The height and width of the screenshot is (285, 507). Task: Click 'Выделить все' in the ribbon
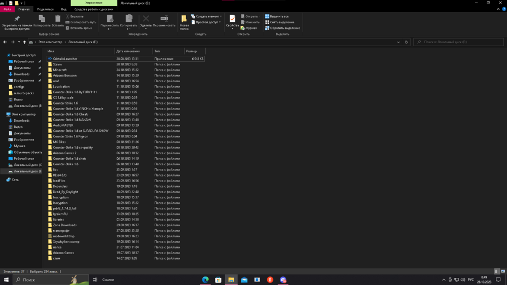click(x=277, y=16)
